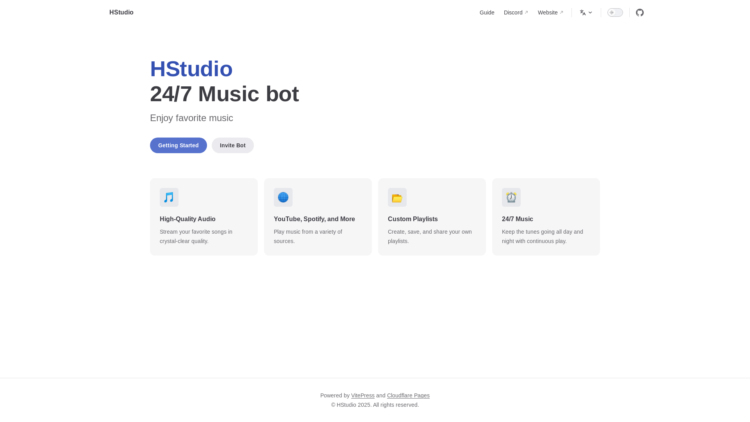This screenshot has height=422, width=750.
Task: Go to HStudio home via site title
Action: [121, 13]
